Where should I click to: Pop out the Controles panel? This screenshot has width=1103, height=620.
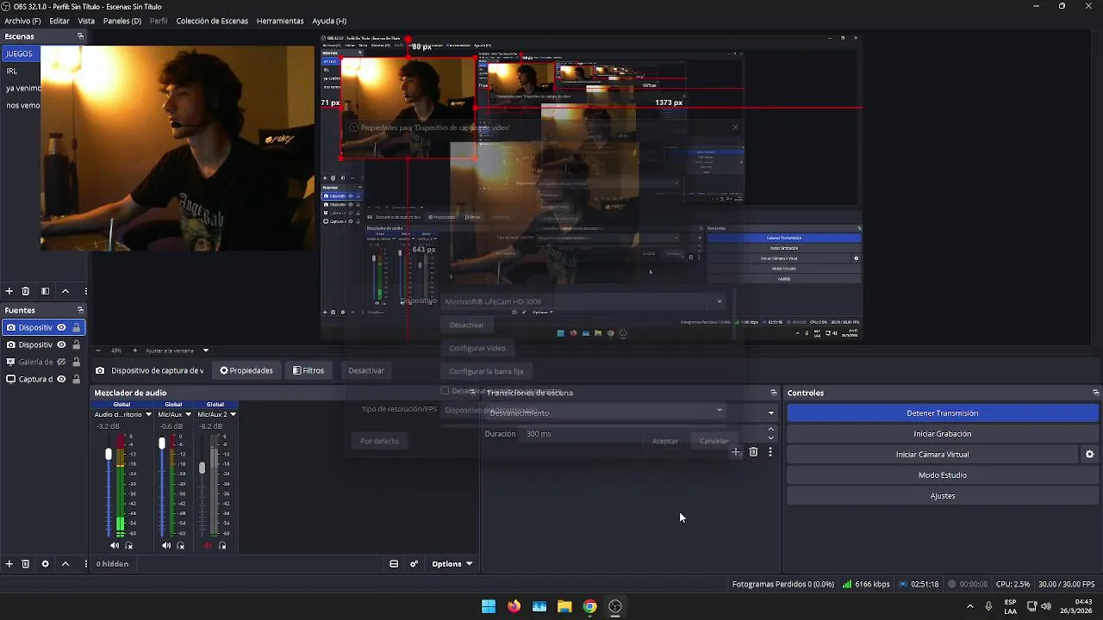click(1095, 393)
